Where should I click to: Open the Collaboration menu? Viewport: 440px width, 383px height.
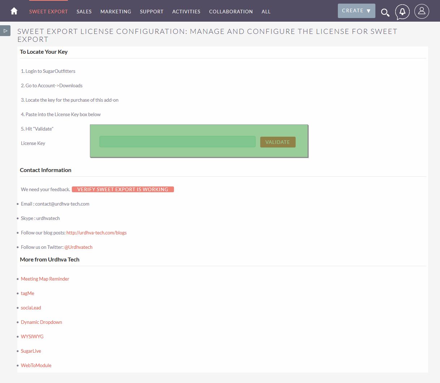click(x=231, y=12)
